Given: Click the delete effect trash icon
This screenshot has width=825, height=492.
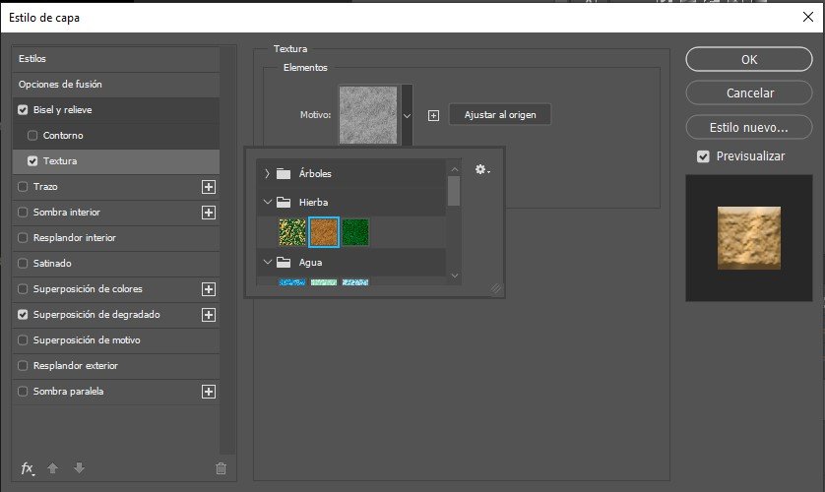Looking at the screenshot, I should tap(221, 468).
